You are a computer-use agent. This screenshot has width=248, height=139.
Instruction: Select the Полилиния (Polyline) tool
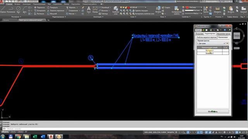click(x=11, y=9)
